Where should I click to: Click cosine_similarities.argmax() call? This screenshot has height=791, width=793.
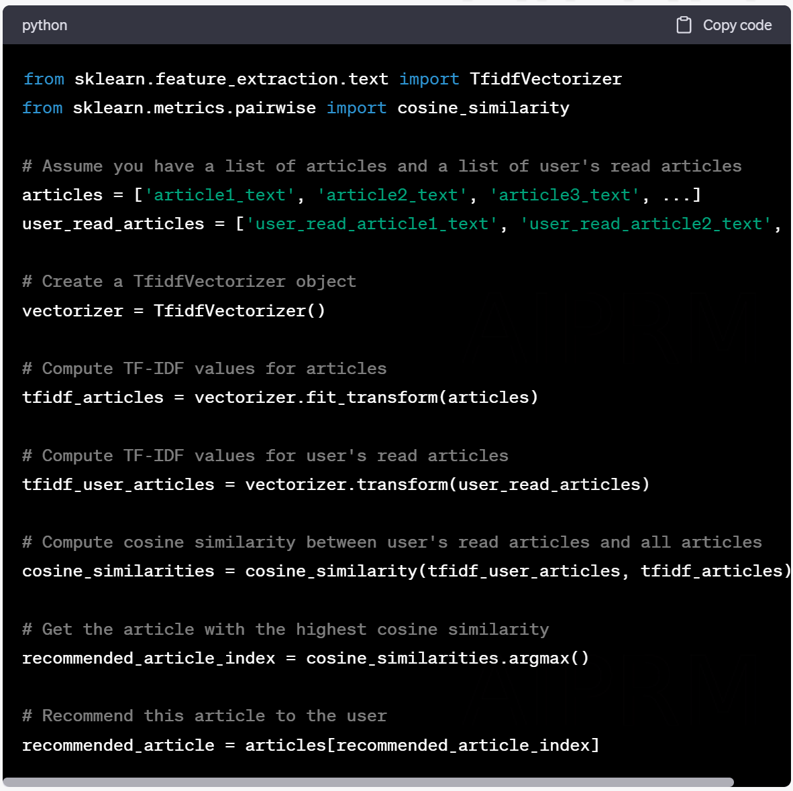(x=447, y=658)
